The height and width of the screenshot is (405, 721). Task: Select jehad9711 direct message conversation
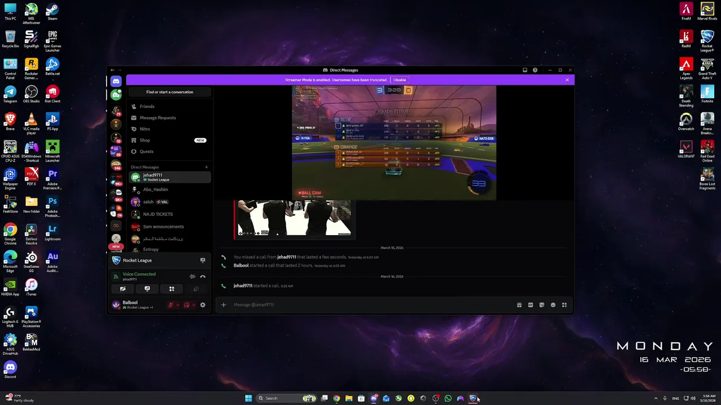pyautogui.click(x=170, y=177)
